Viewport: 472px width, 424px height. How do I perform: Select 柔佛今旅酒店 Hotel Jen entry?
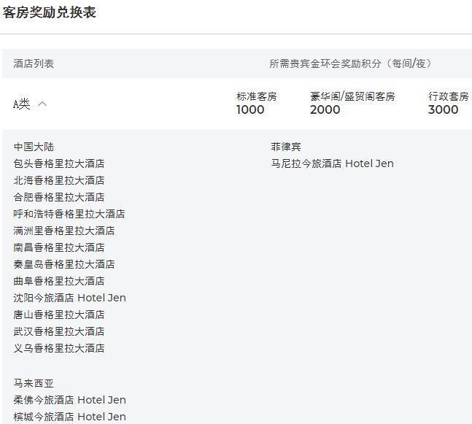click(69, 400)
